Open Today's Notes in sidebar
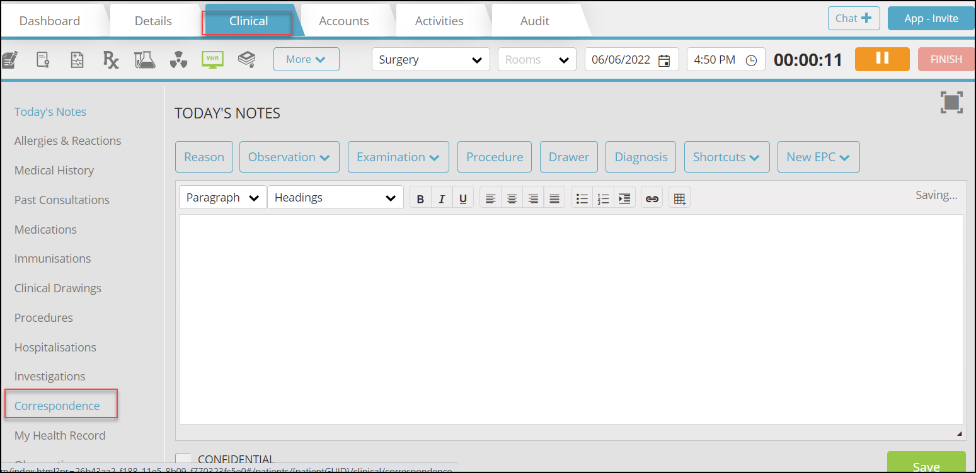Screen dimensions: 976x473 tap(50, 111)
